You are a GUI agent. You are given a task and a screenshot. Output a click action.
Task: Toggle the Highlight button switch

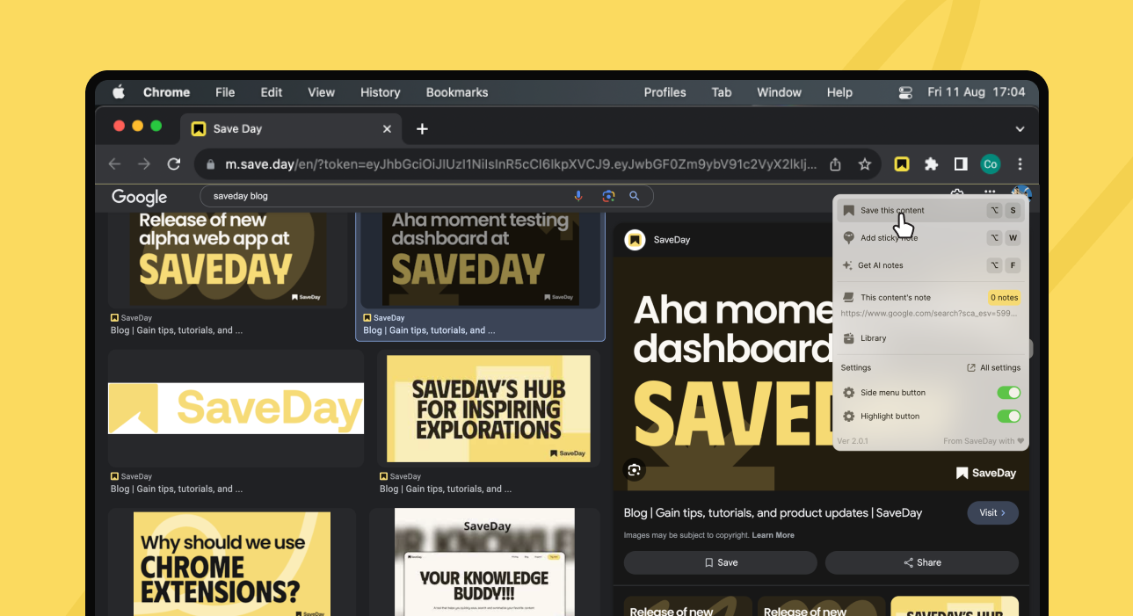tap(1009, 416)
